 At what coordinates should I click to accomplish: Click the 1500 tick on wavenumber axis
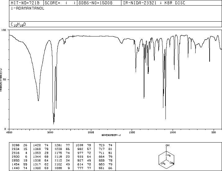pyautogui.click(x=132, y=132)
